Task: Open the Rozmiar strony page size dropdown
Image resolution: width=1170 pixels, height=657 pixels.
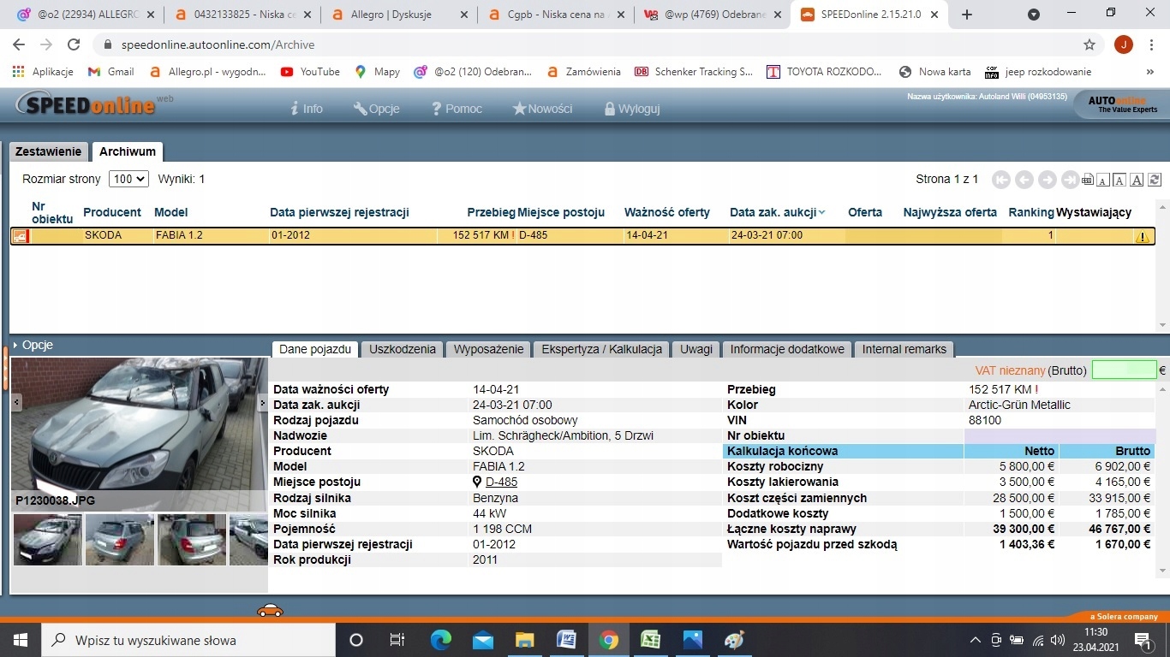Action: [128, 180]
